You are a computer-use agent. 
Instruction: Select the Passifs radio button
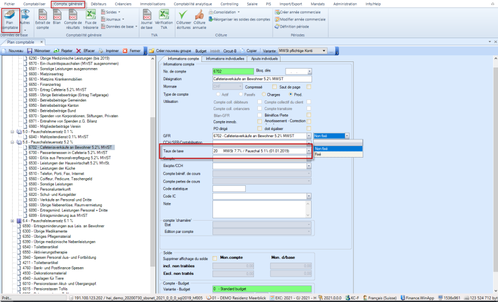[241, 95]
